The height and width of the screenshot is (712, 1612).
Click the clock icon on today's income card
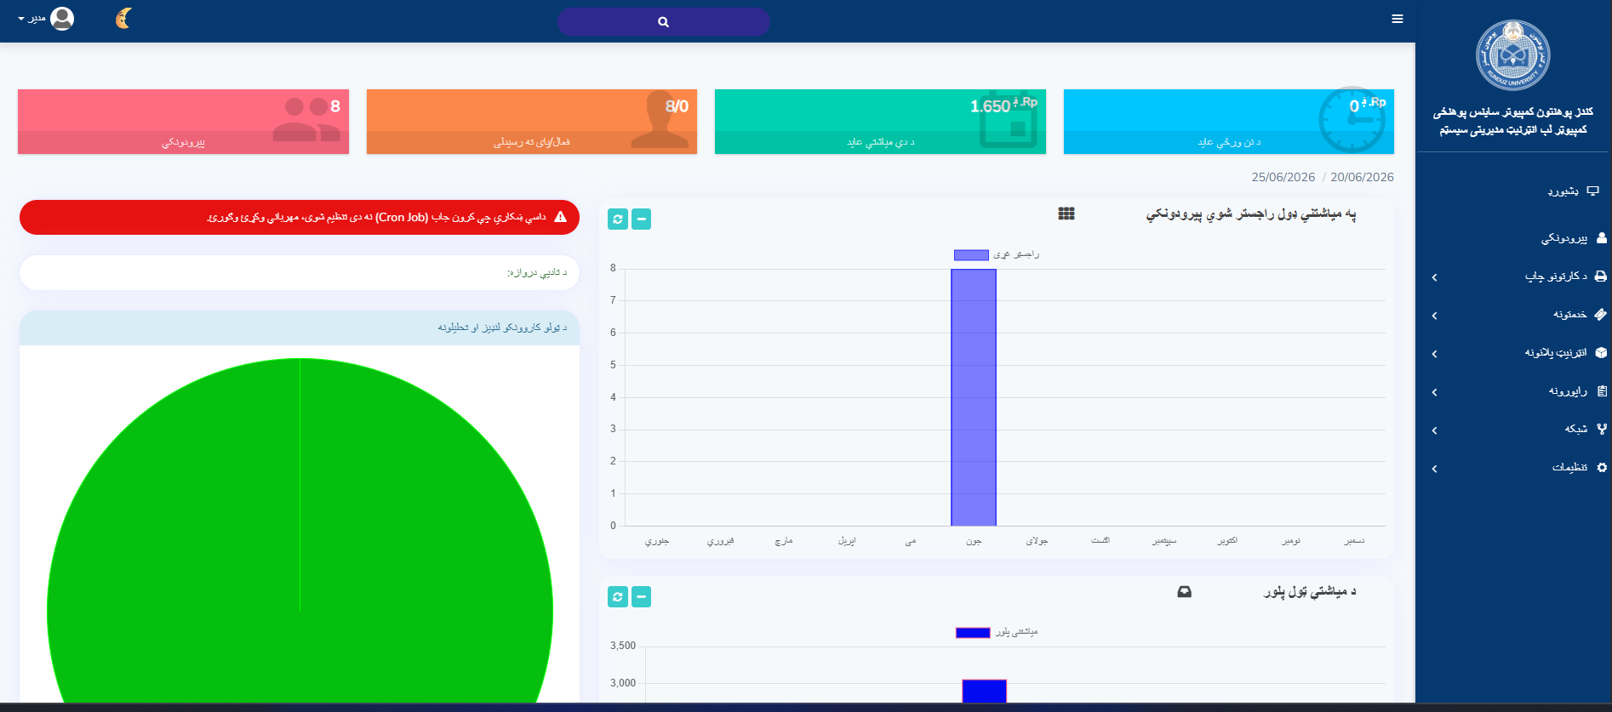click(x=1352, y=120)
